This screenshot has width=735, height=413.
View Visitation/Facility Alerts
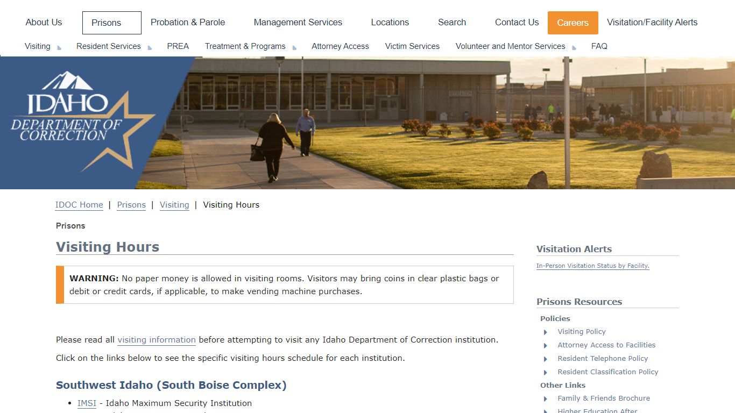point(652,22)
